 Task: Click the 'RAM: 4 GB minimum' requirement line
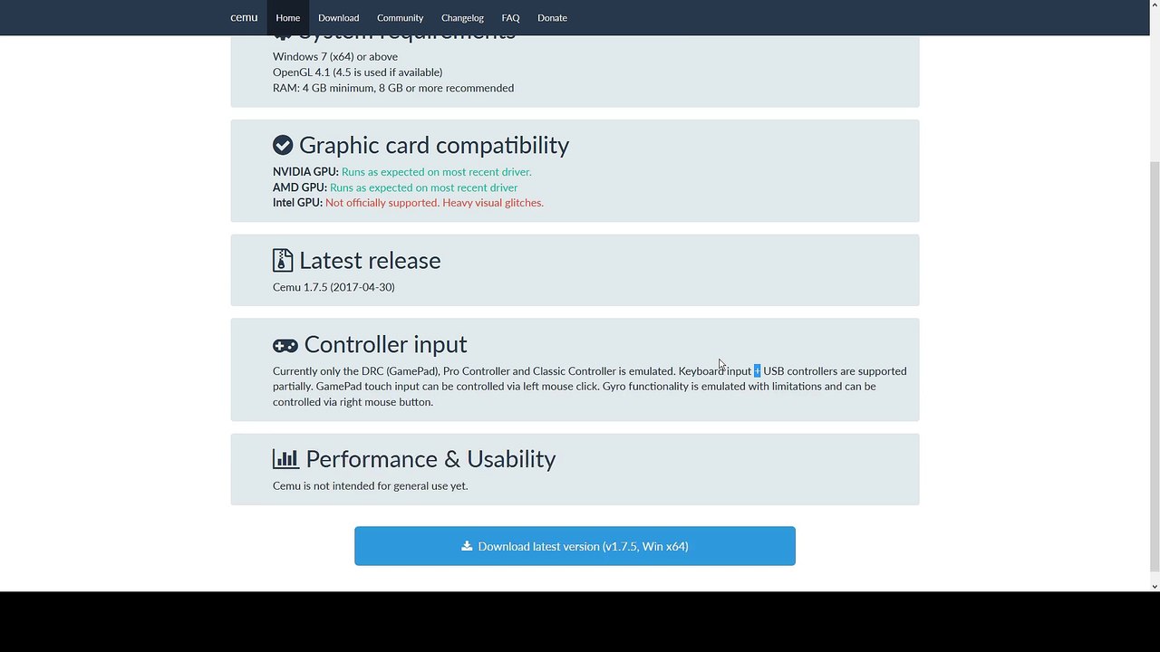click(393, 88)
